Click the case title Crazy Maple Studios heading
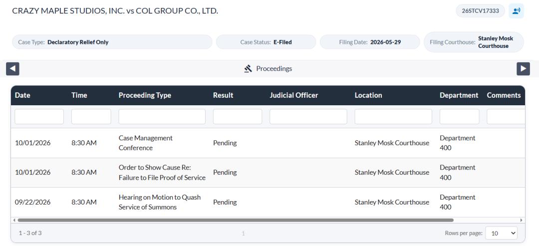Viewport: 539px width, 246px height. (x=115, y=10)
